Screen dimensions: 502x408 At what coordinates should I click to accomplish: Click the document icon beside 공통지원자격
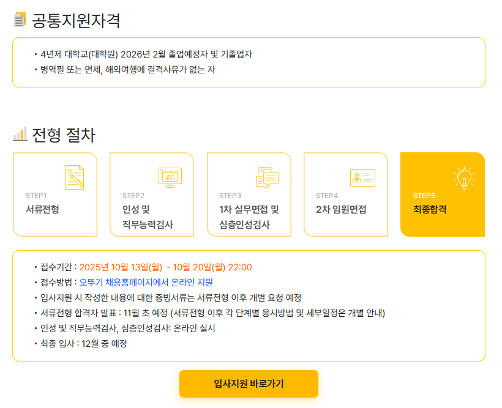pyautogui.click(x=20, y=20)
